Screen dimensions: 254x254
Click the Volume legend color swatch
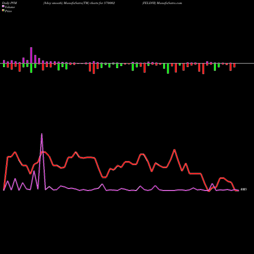[x=3, y=6]
